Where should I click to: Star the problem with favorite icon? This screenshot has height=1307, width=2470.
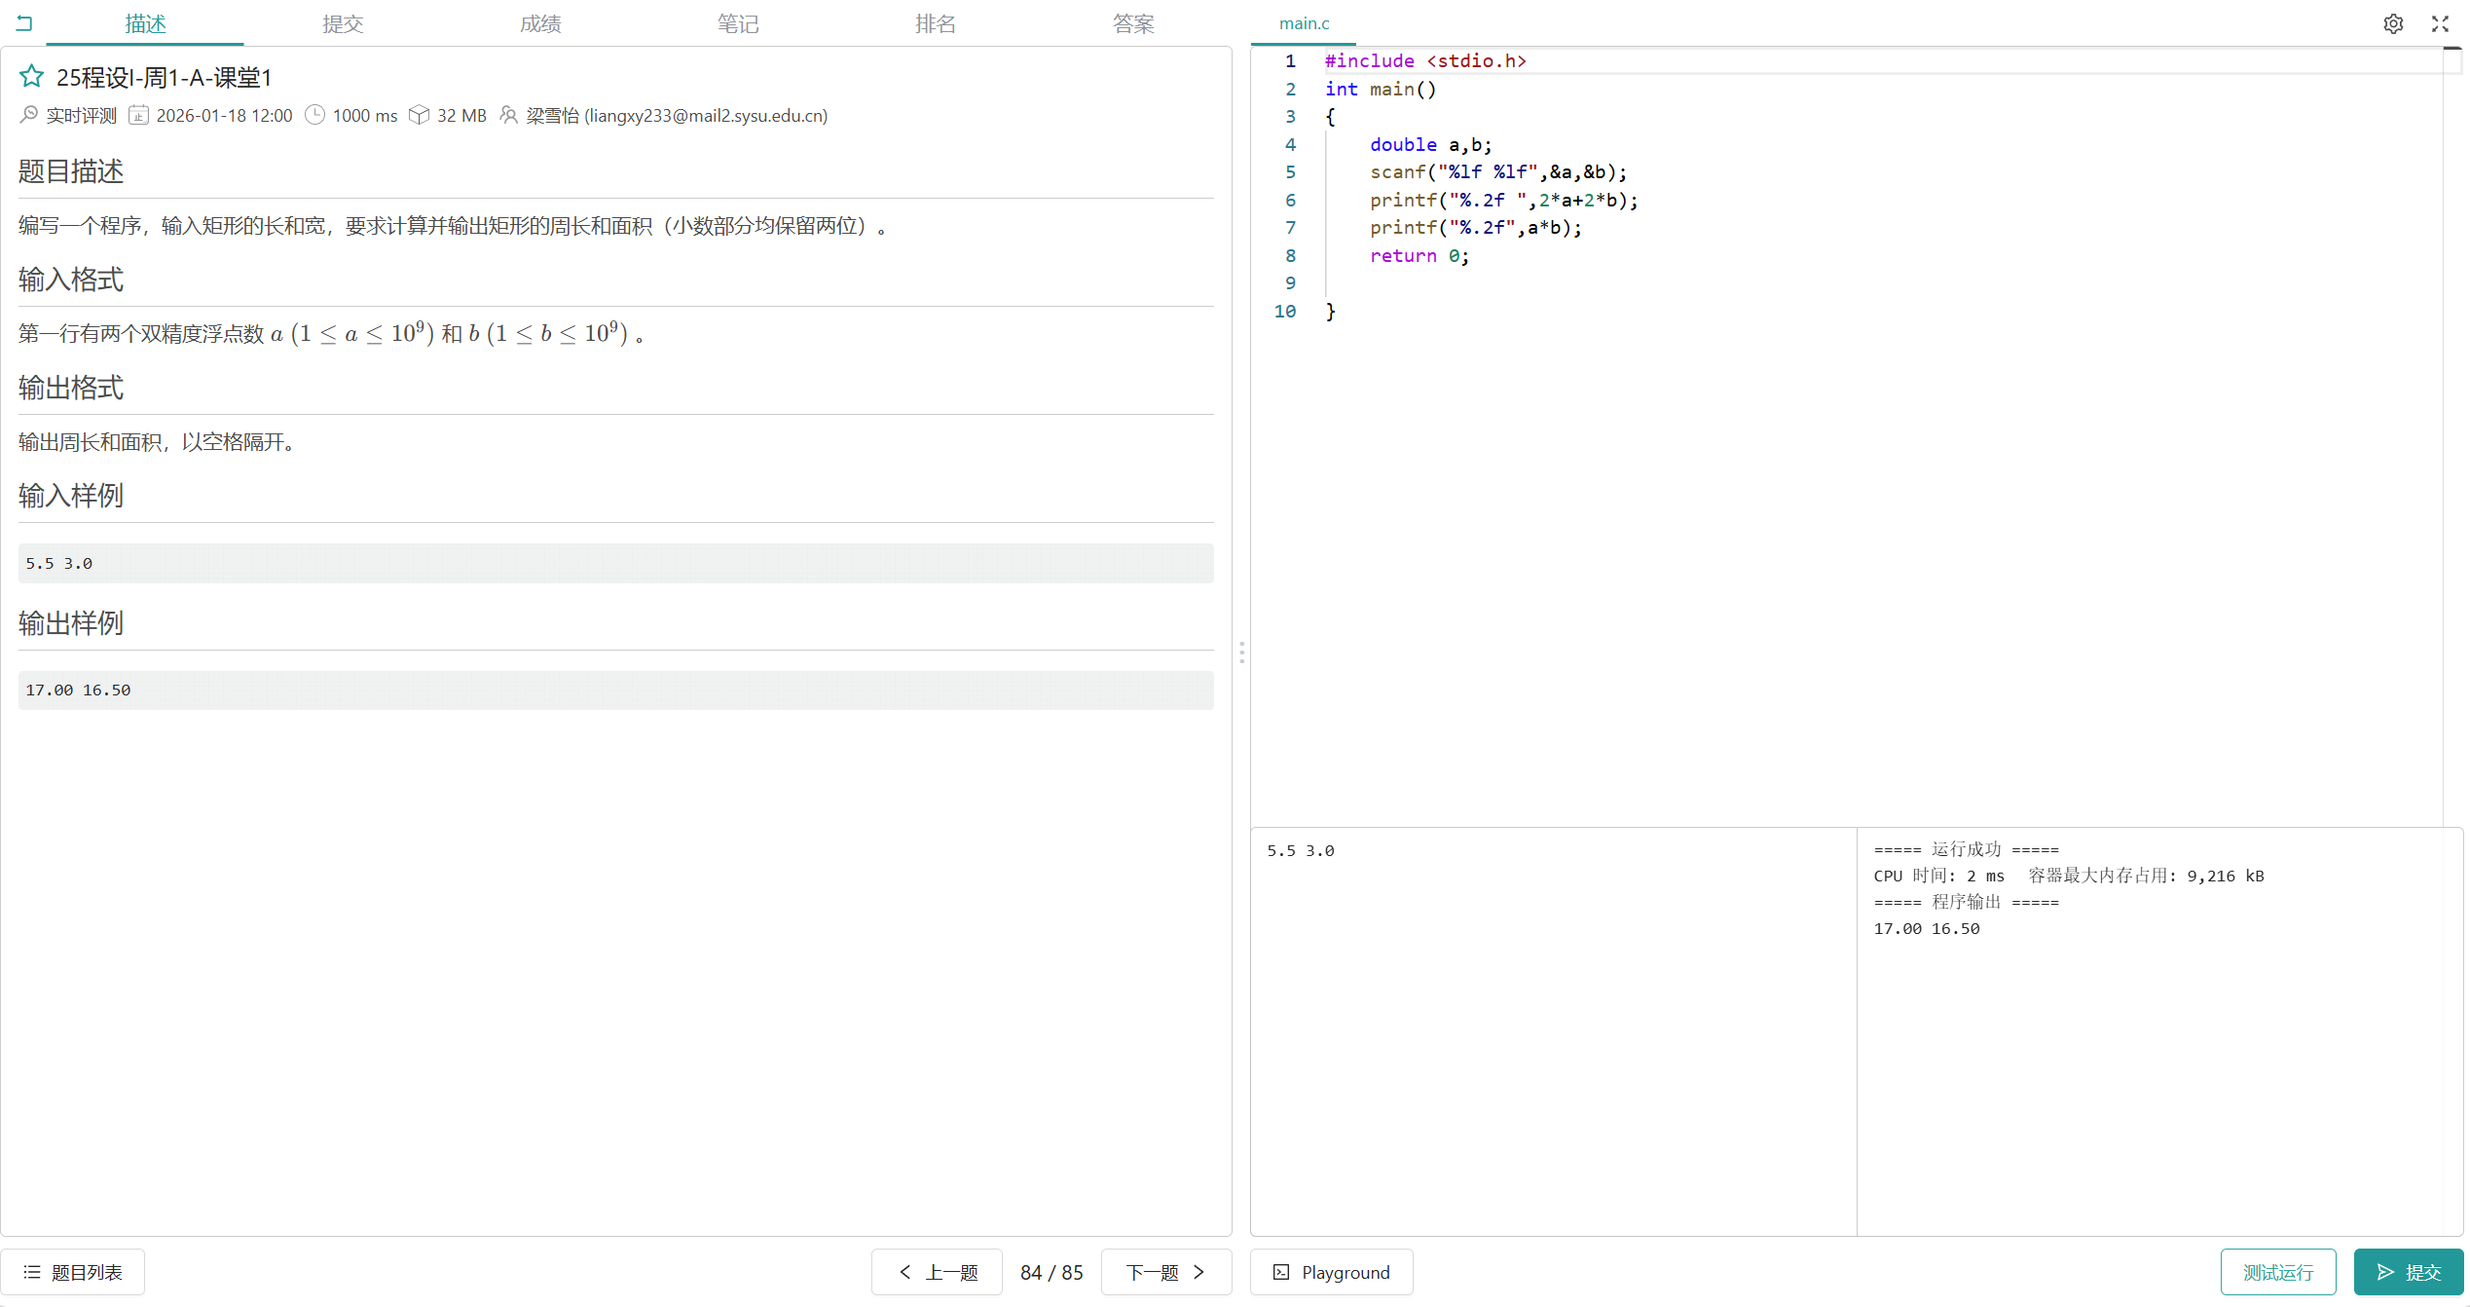click(x=31, y=76)
